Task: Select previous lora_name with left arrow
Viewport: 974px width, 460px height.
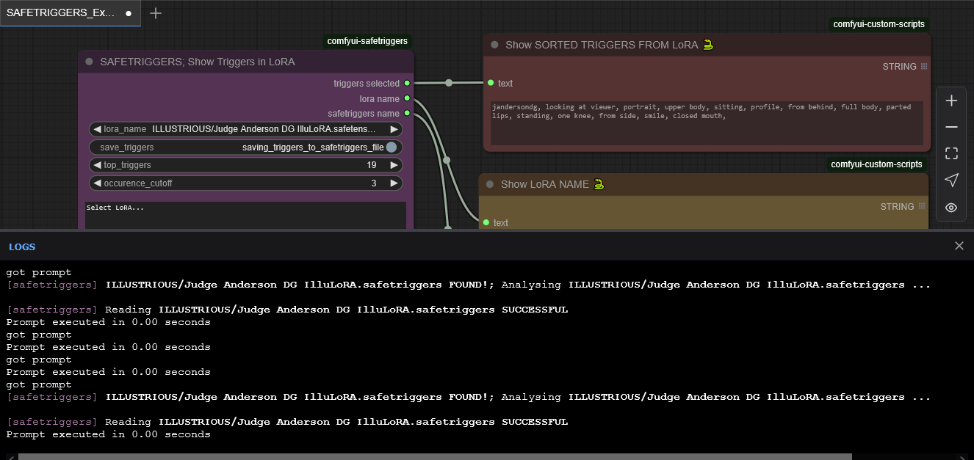Action: tap(97, 129)
